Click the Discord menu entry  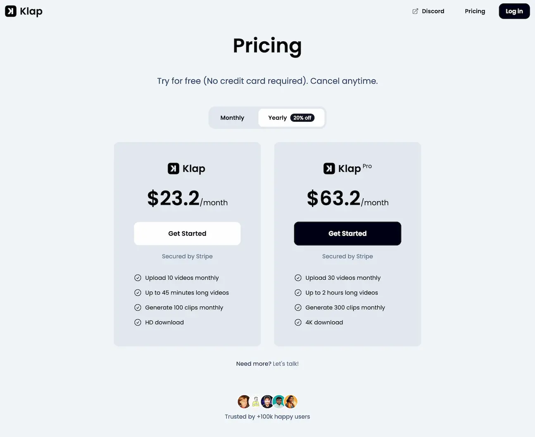(x=433, y=11)
